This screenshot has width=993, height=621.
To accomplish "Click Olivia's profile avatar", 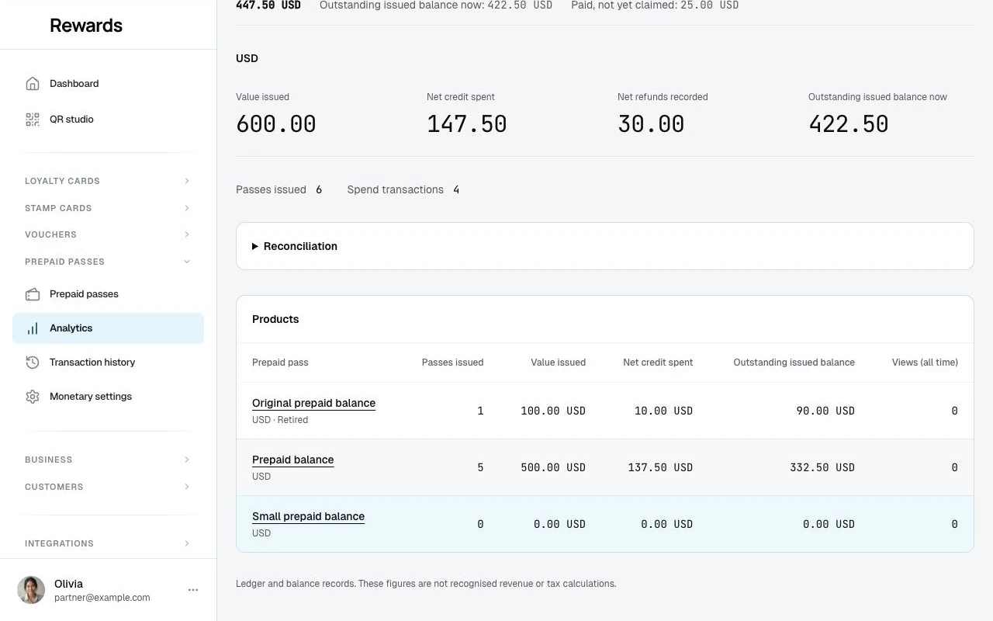I will point(31,590).
